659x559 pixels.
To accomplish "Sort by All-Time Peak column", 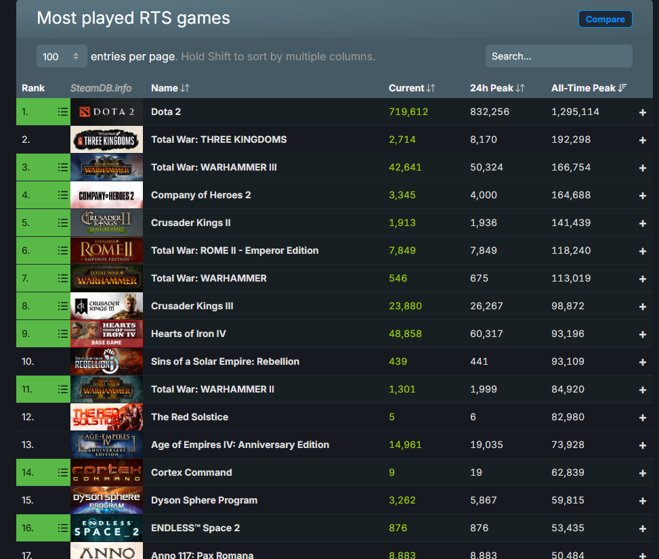I will click(589, 88).
